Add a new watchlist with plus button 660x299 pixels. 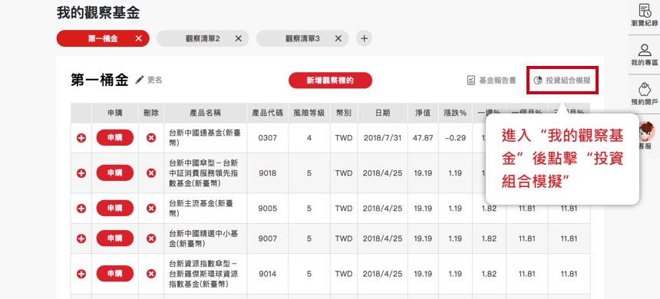[x=364, y=38]
